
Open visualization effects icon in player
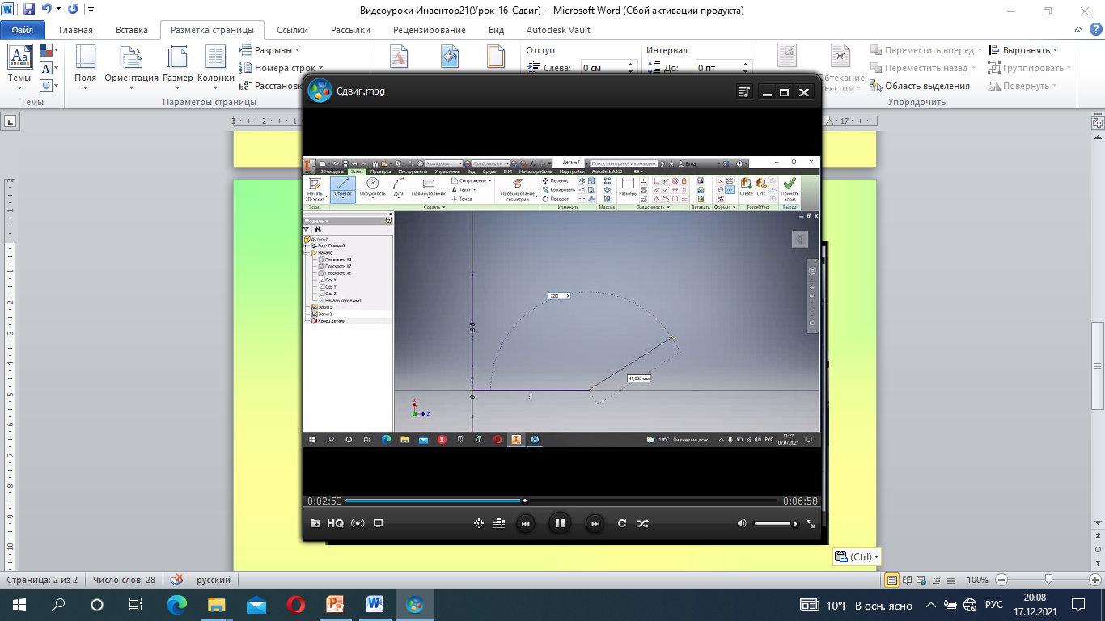click(479, 523)
